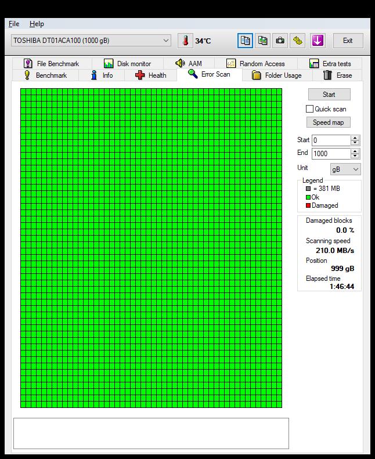Click the 1:46:44 elapsed time value
This screenshot has width=375, height=459.
click(x=342, y=286)
